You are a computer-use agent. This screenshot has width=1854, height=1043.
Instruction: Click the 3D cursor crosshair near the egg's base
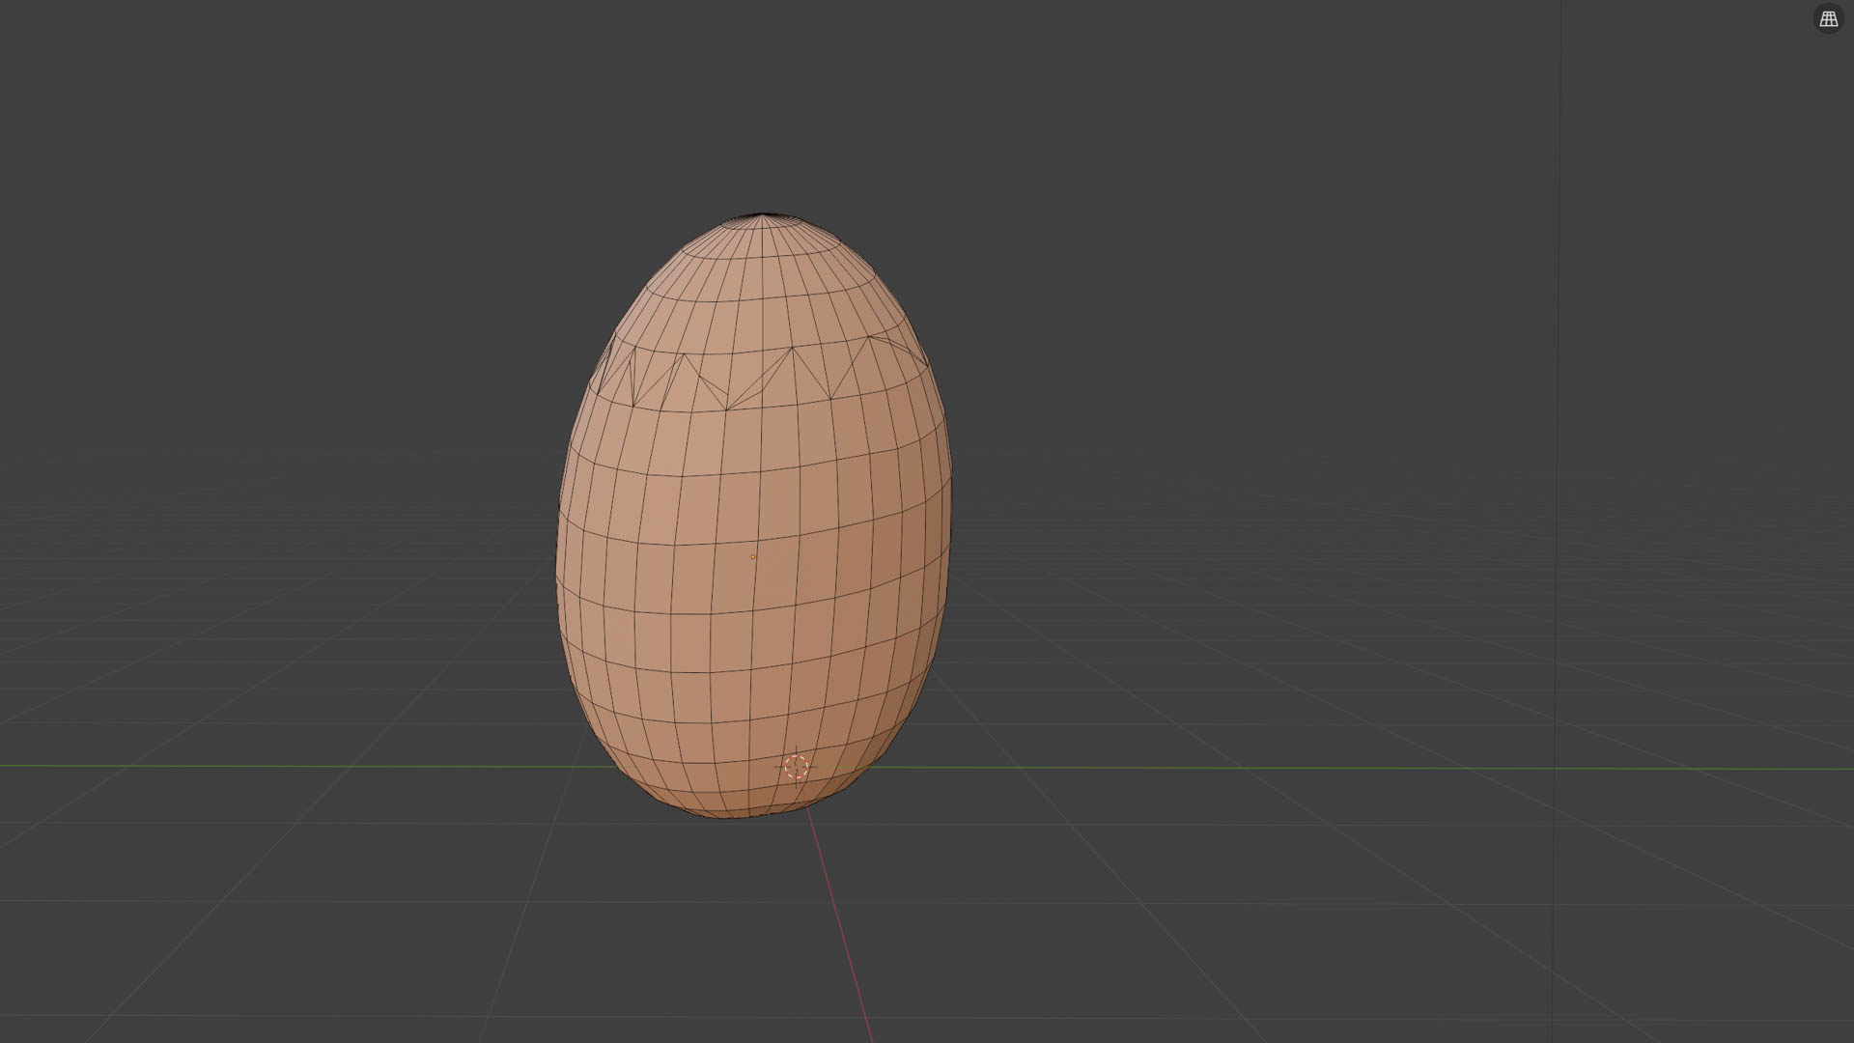click(797, 767)
